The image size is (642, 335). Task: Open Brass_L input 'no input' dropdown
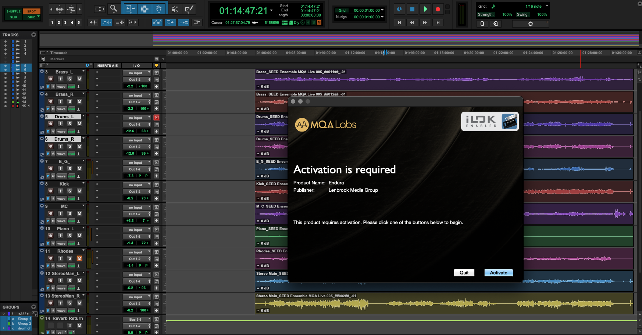pos(137,73)
